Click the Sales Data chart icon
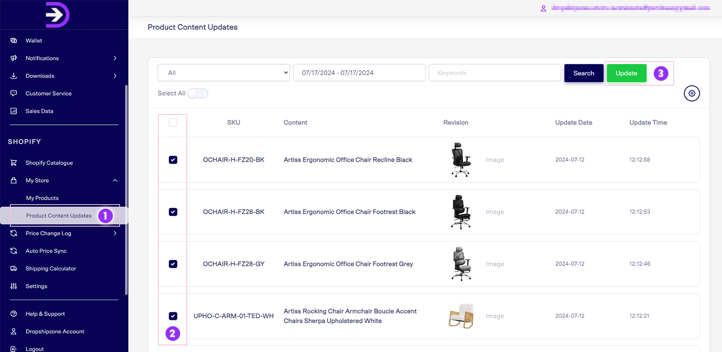 click(14, 111)
